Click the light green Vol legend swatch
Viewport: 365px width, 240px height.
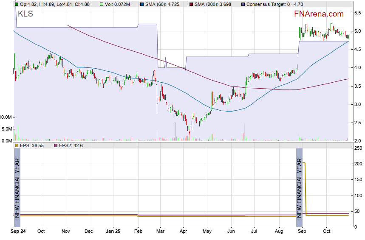101,4
